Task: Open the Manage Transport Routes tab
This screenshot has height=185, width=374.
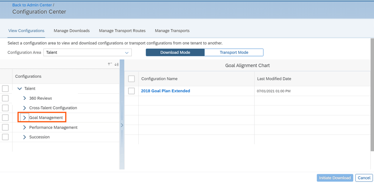Action: (x=122, y=31)
